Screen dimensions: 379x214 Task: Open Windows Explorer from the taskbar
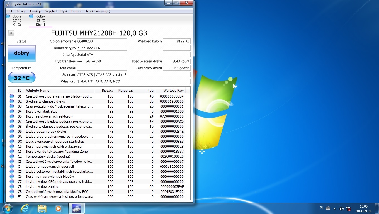(x=42, y=208)
